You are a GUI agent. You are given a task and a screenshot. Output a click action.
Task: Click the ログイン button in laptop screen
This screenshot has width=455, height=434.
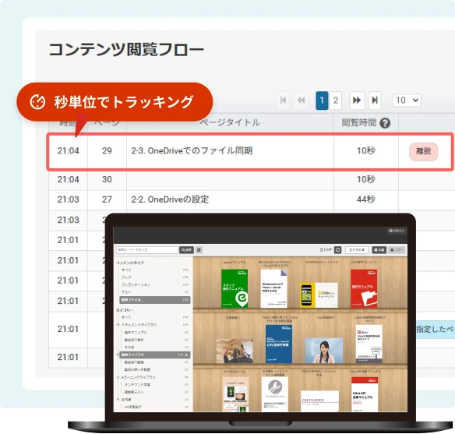pos(397,231)
